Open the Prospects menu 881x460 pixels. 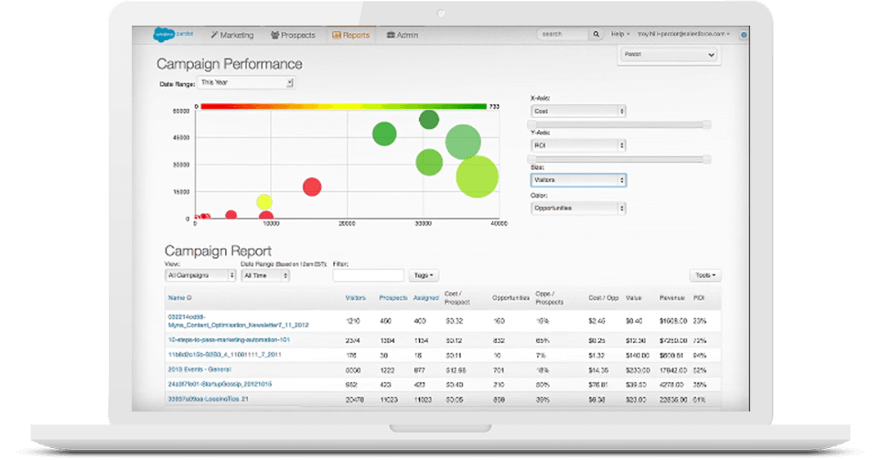[293, 35]
